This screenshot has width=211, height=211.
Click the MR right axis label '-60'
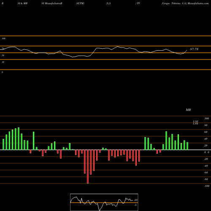(206, 173)
